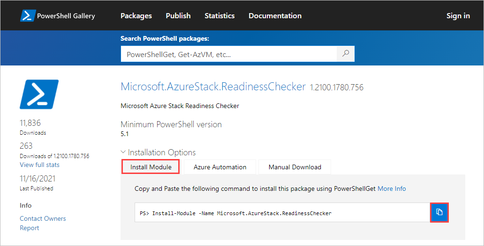Click the large package PowerShell icon
The height and width of the screenshot is (246, 484).
pyautogui.click(x=39, y=94)
